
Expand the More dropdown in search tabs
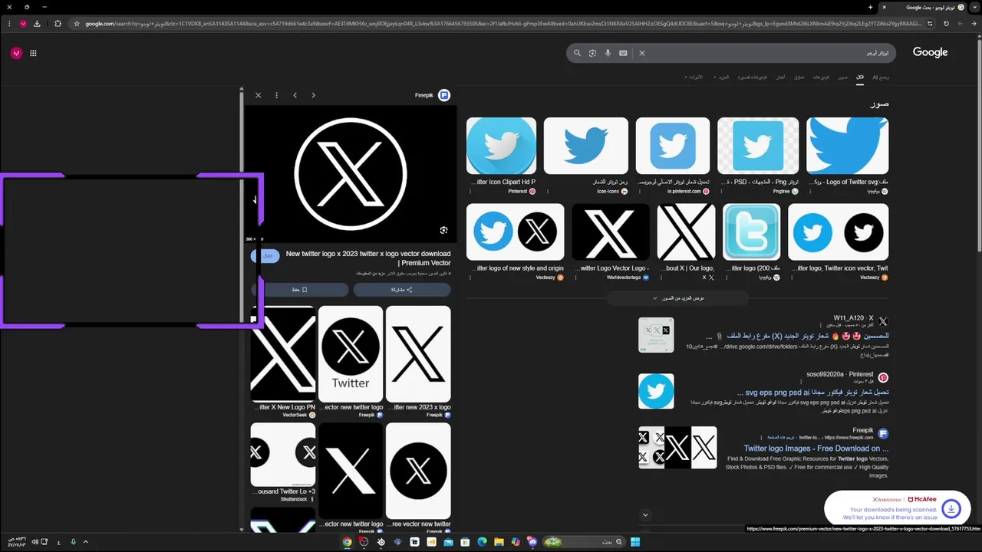(x=721, y=77)
